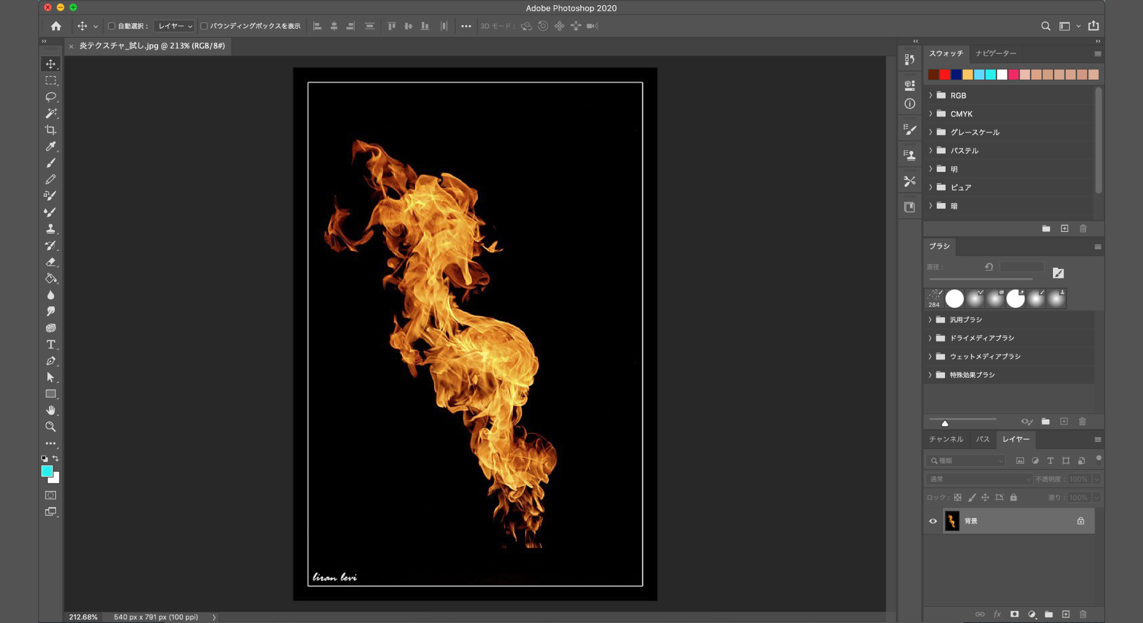Image resolution: width=1143 pixels, height=623 pixels.
Task: Switch to the チャンネル tab
Action: [946, 439]
